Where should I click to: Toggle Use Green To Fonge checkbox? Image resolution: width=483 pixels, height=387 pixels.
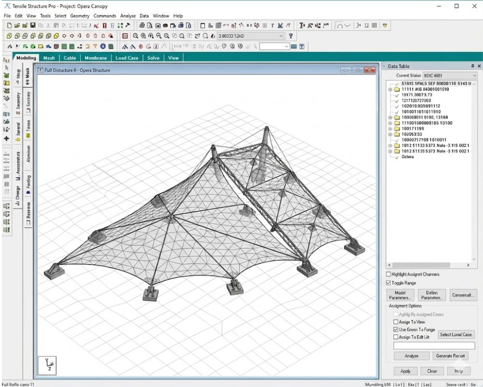tap(396, 329)
